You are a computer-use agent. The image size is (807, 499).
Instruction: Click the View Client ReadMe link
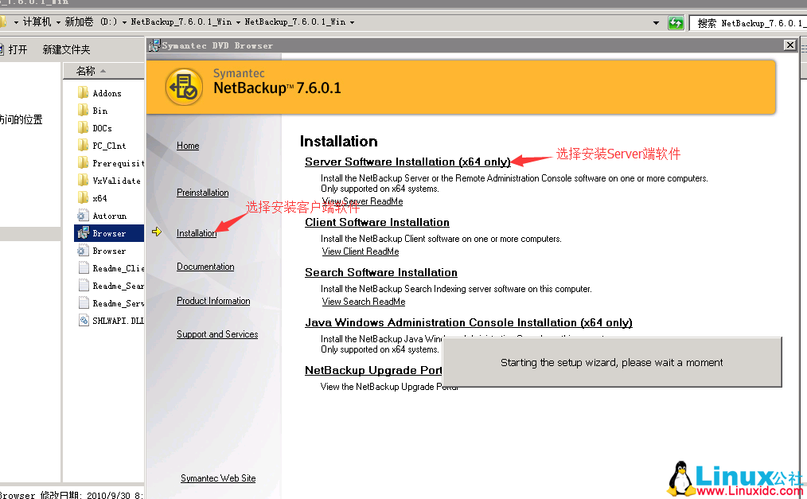click(360, 251)
